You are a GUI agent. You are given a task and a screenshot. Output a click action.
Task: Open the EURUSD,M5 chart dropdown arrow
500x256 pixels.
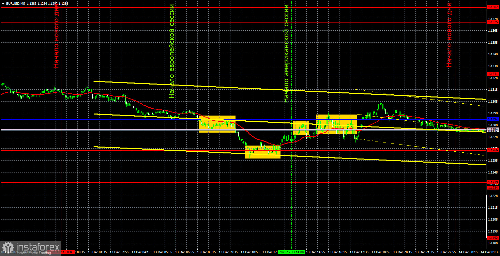tap(3, 3)
